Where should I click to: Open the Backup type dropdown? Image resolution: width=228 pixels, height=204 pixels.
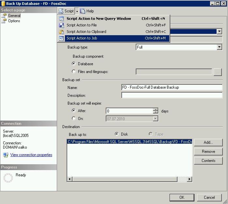[x=219, y=47]
